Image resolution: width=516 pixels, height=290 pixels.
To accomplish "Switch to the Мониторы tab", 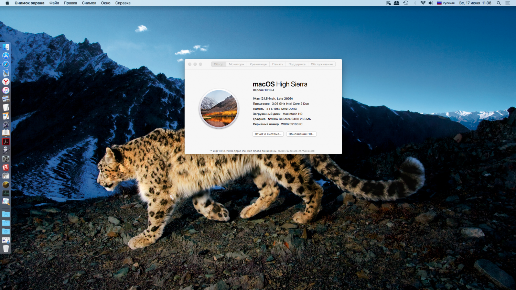I will pyautogui.click(x=236, y=64).
